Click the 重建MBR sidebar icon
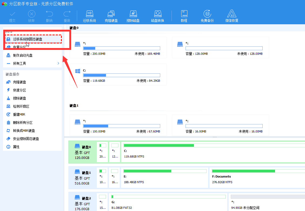 (8, 114)
